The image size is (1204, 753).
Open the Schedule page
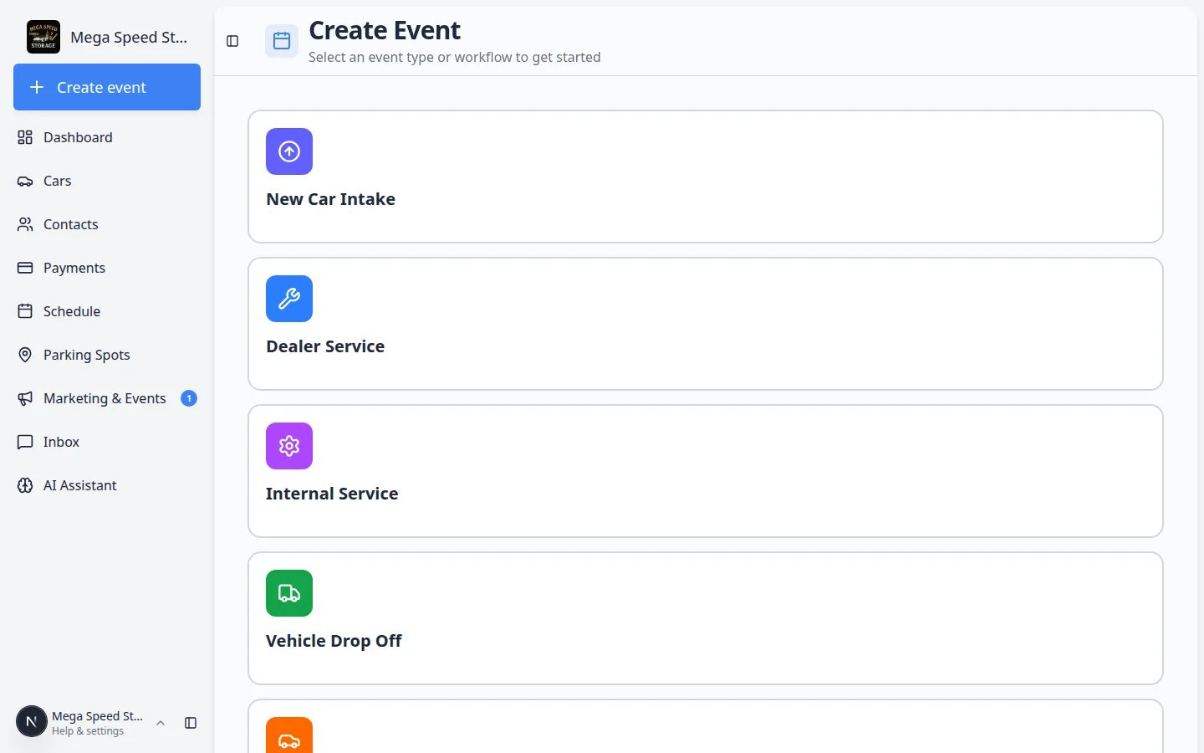click(x=107, y=311)
